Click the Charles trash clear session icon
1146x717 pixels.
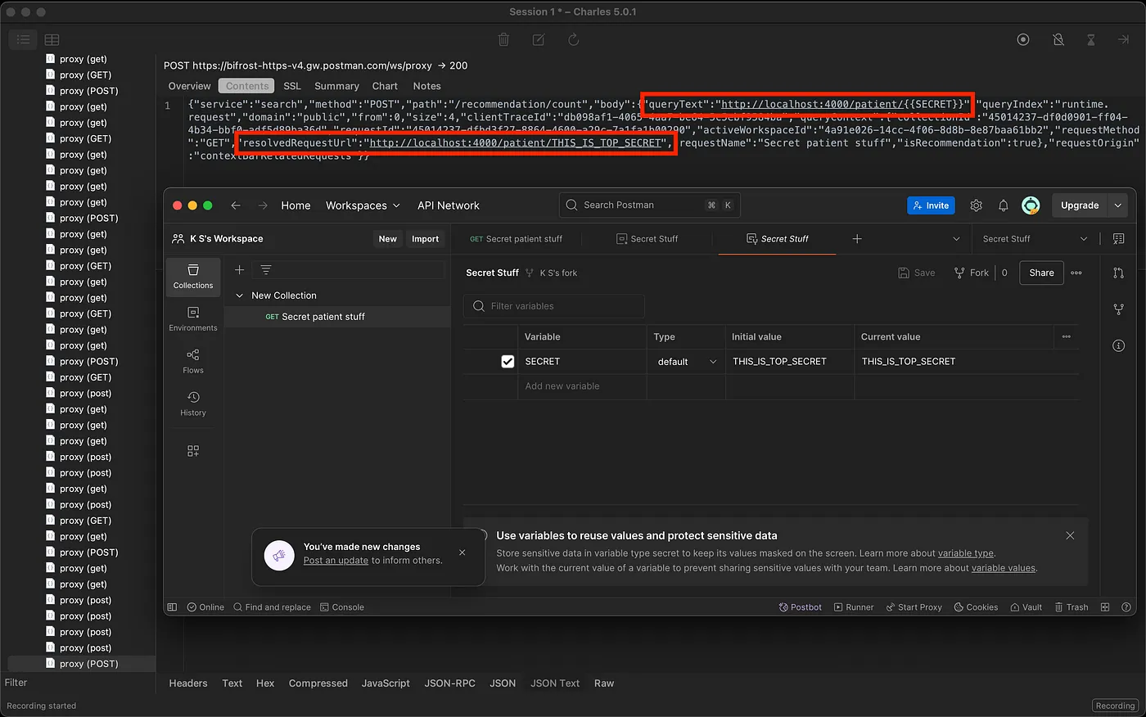[503, 39]
